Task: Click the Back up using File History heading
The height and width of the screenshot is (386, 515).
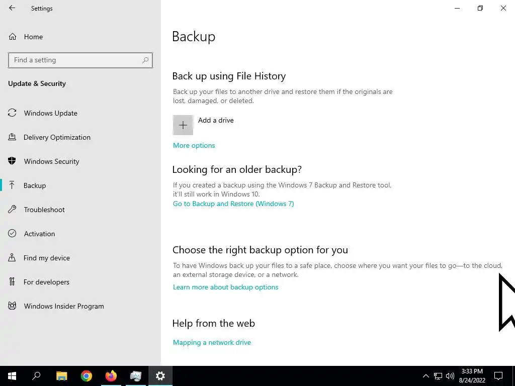Action: 229,76
